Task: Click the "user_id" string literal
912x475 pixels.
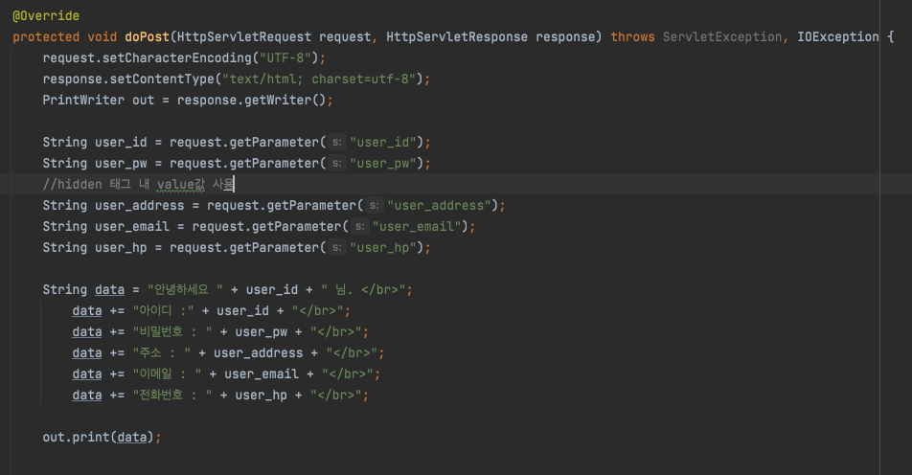Action: coord(383,142)
